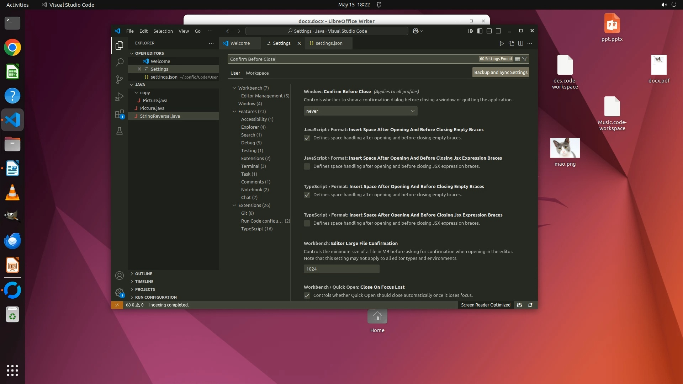This screenshot has width=683, height=384.
Task: Click the Manage gear icon
Action: 120,293
